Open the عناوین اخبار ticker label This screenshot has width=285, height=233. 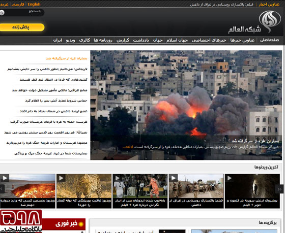[269, 5]
